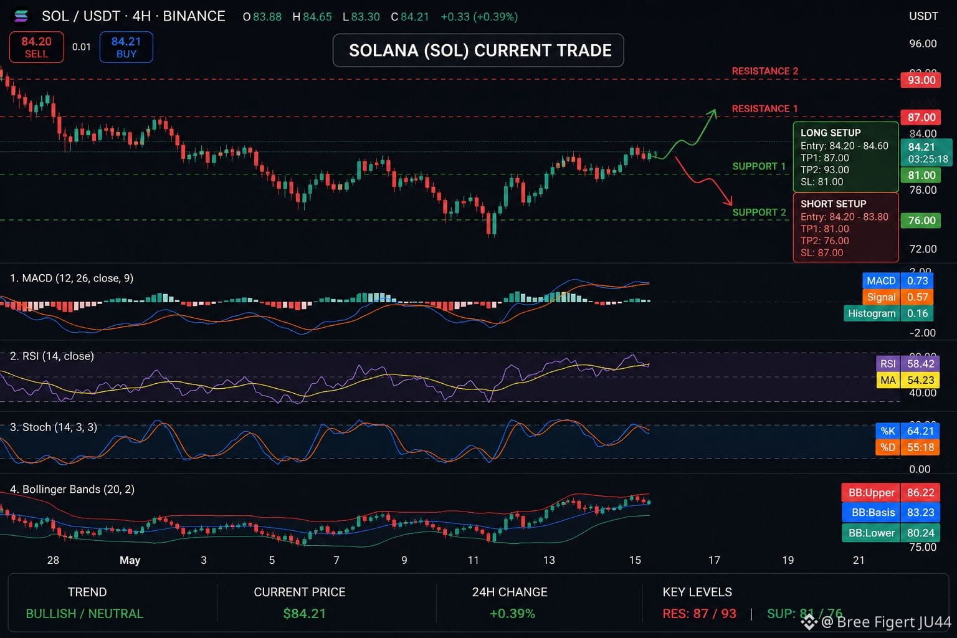Image resolution: width=957 pixels, height=638 pixels.
Task: Click the 11 date label on time axis
Action: click(474, 560)
